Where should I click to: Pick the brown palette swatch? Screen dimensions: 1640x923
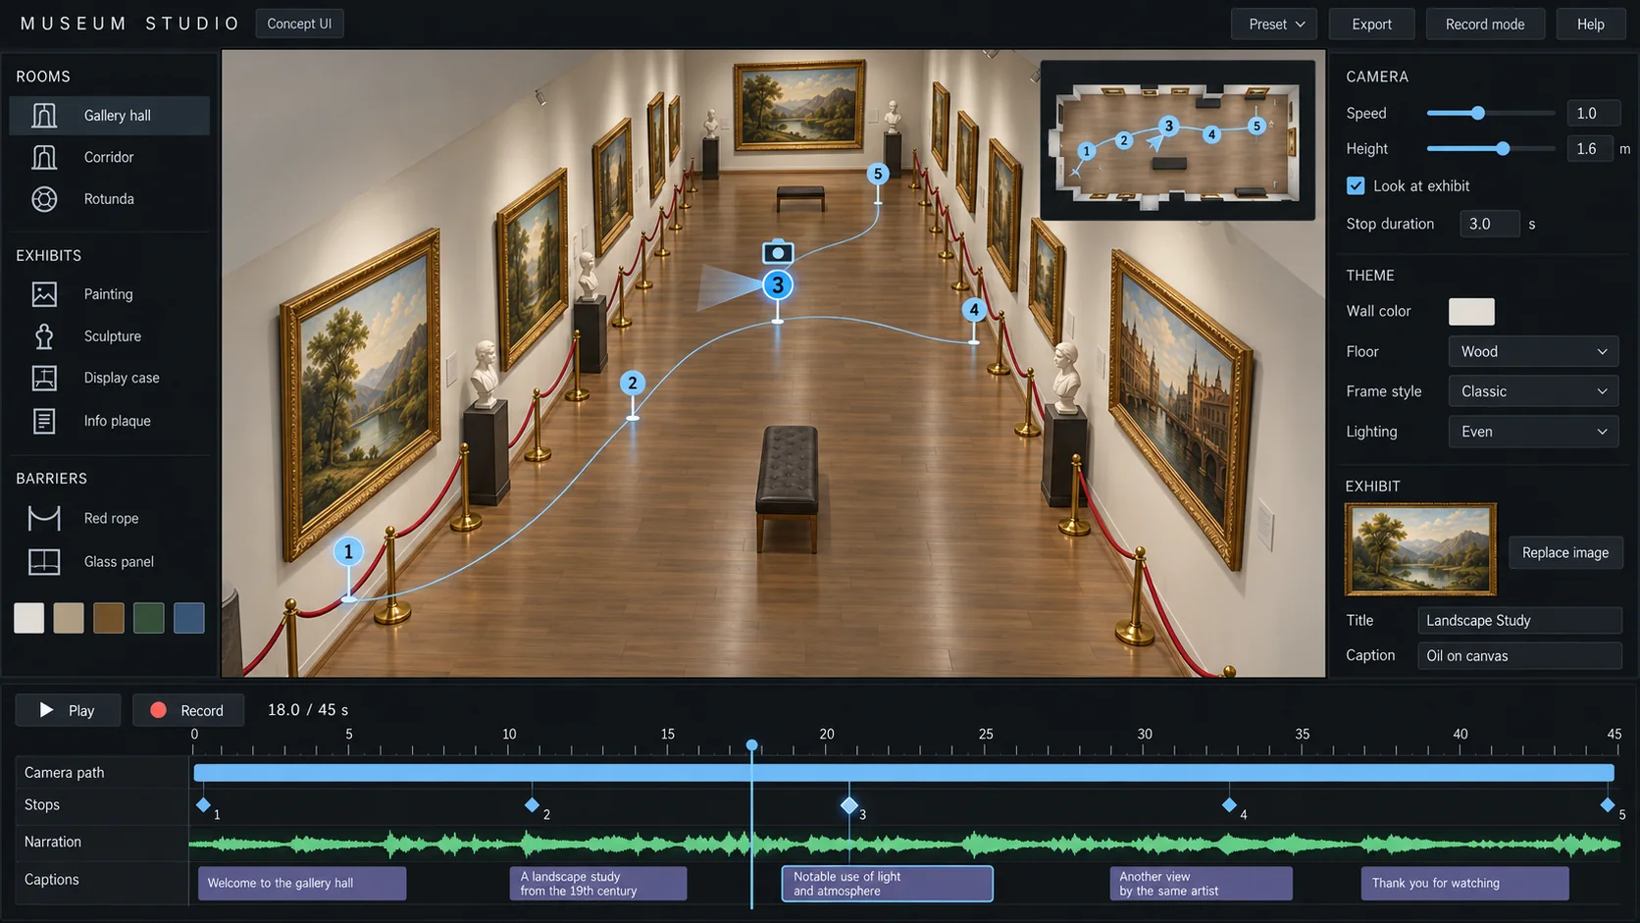pos(109,618)
